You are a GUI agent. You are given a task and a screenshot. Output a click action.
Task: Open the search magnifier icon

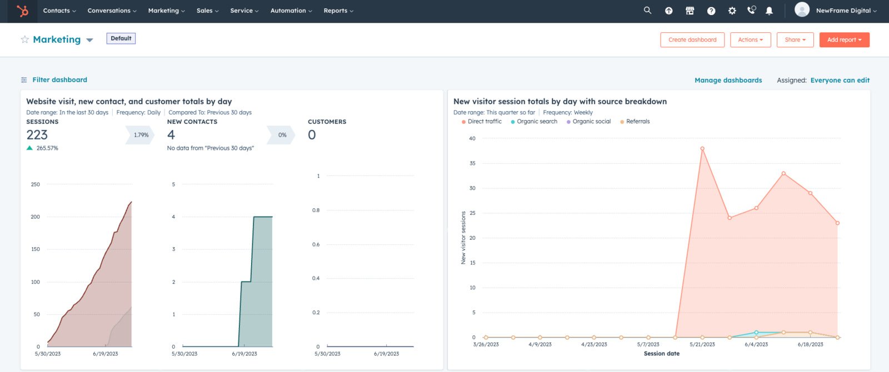647,11
